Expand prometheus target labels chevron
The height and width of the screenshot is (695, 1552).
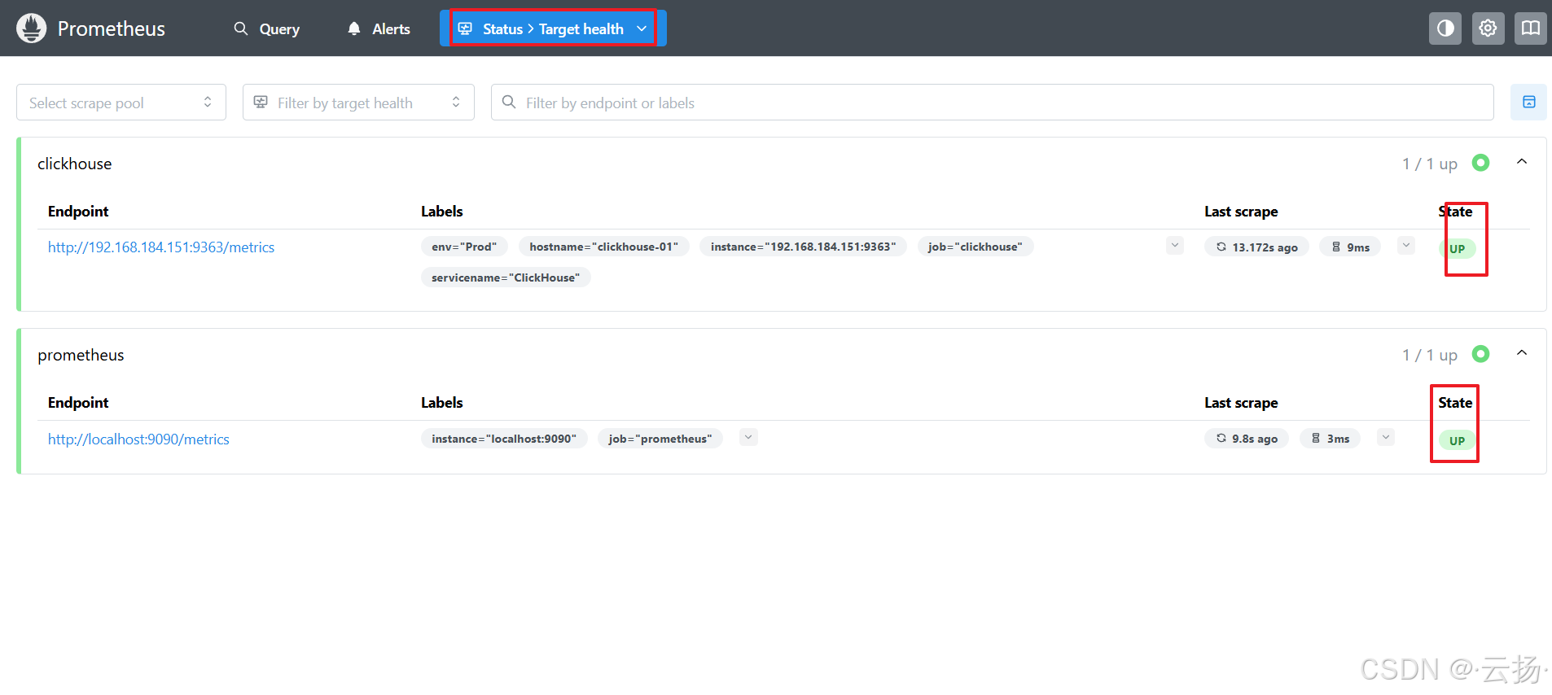point(748,437)
